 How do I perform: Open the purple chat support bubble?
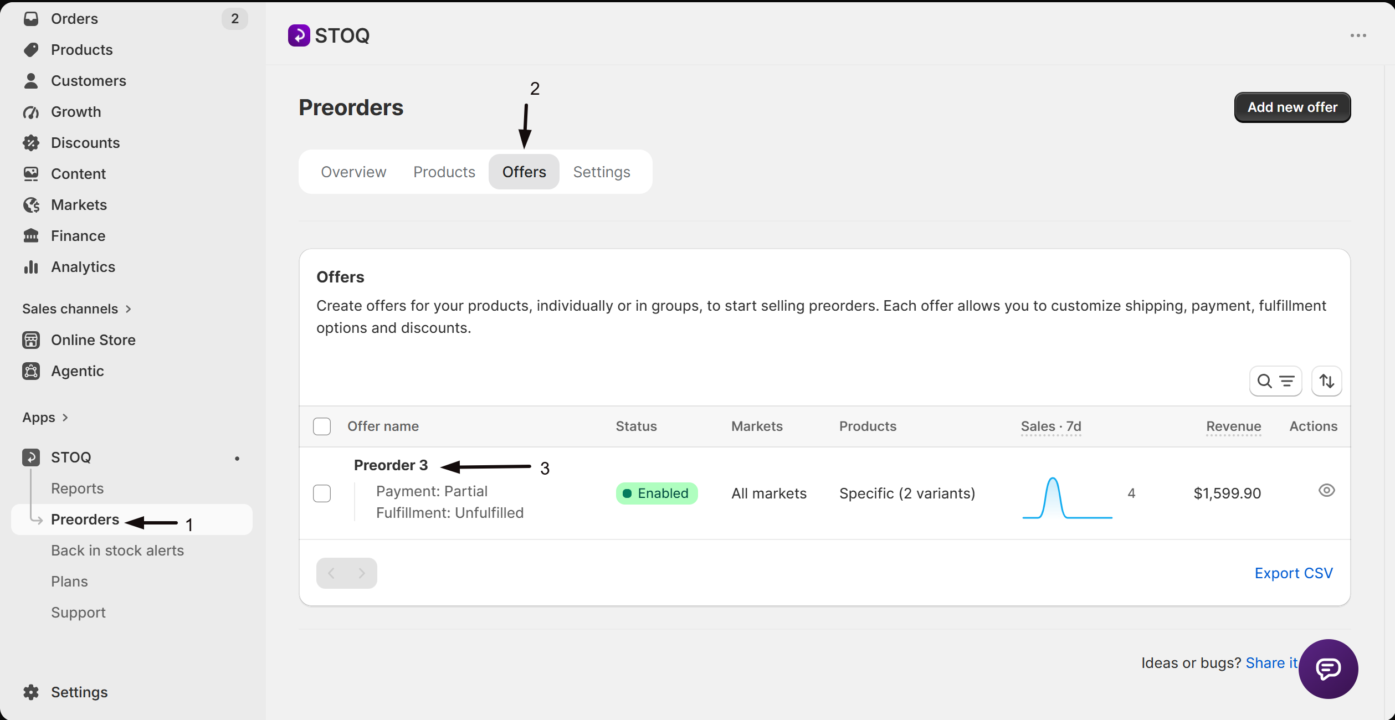coord(1328,669)
